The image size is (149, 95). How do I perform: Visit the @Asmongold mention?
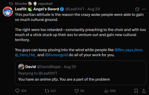point(56,55)
